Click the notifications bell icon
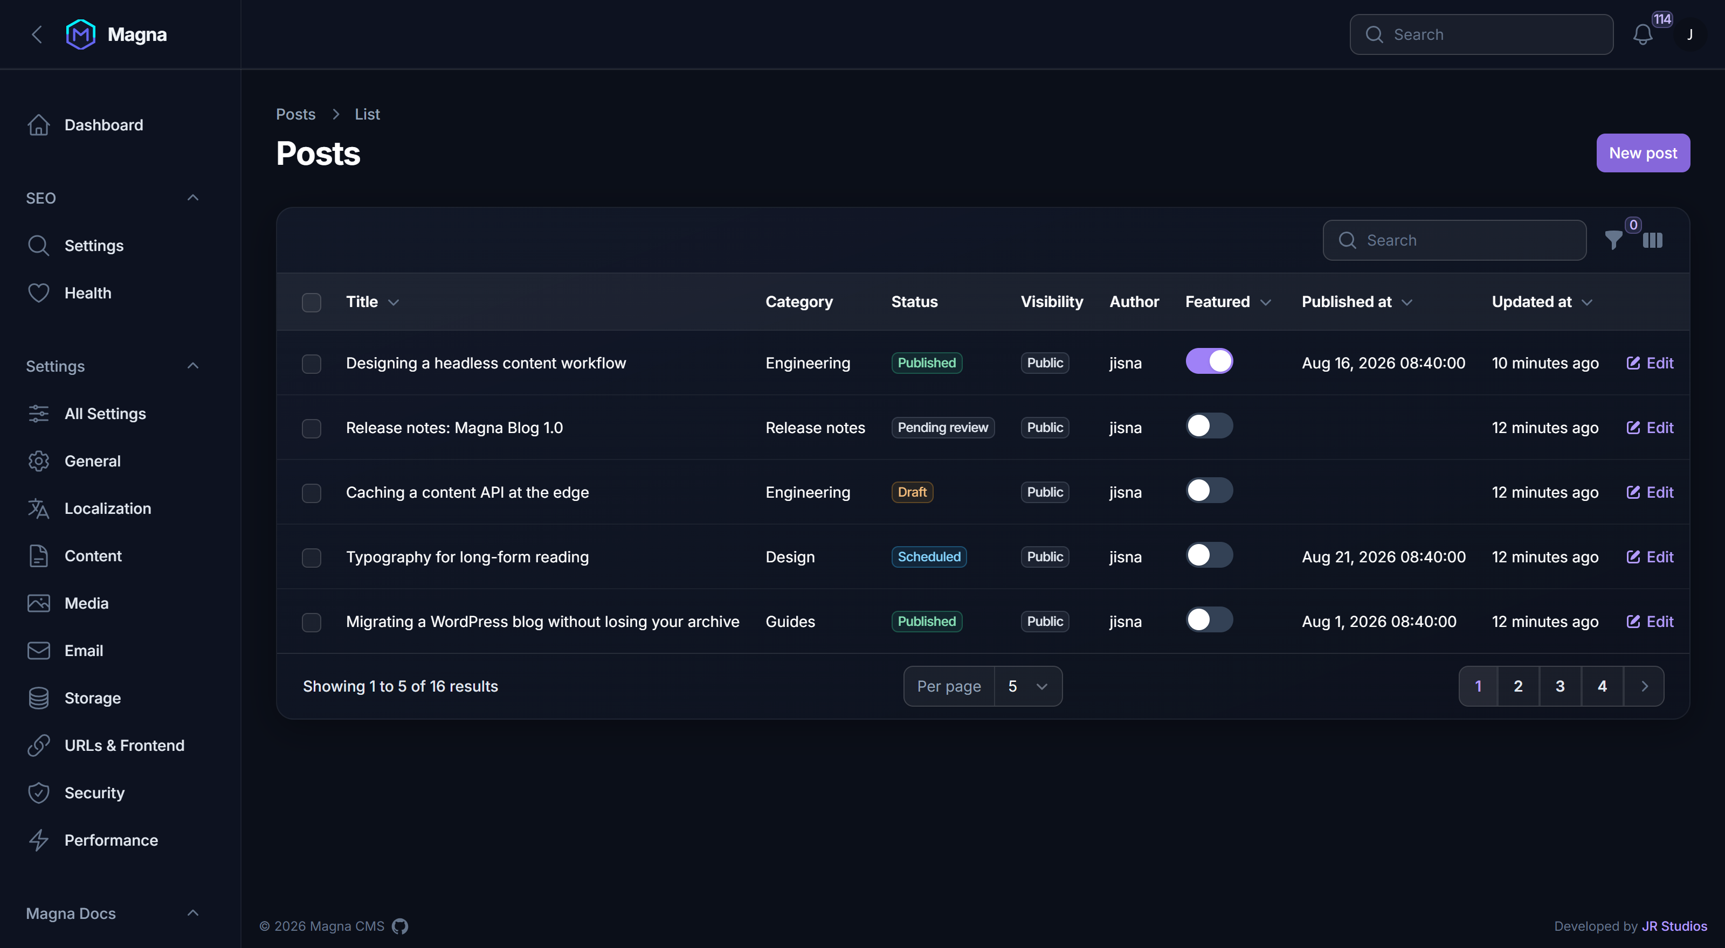 (x=1642, y=35)
